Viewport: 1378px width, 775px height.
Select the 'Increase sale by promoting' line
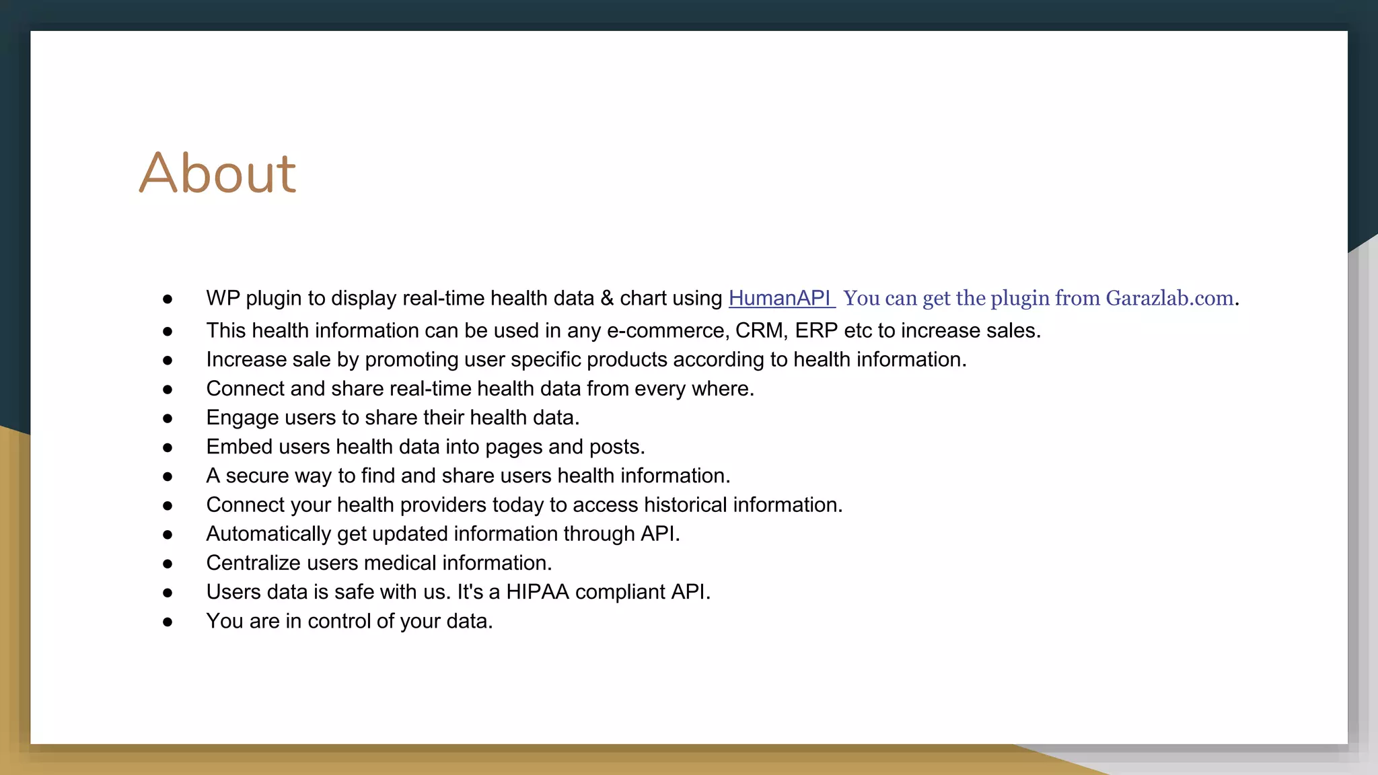tap(586, 359)
